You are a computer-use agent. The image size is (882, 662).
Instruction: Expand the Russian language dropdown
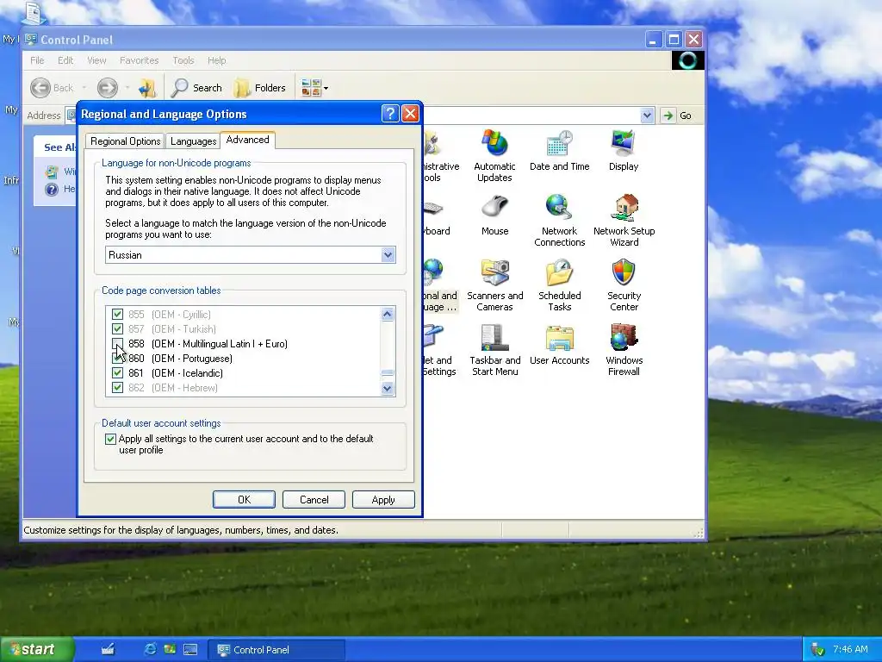click(388, 255)
